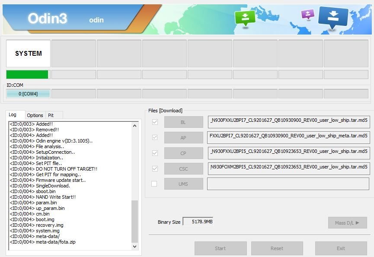Toggle the CP file checkbox
The image size is (374, 257).
point(155,153)
